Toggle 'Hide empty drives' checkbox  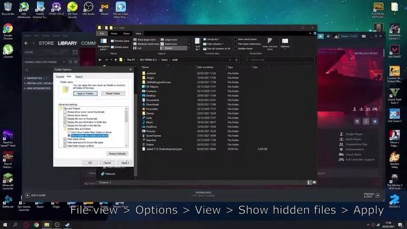[65, 139]
